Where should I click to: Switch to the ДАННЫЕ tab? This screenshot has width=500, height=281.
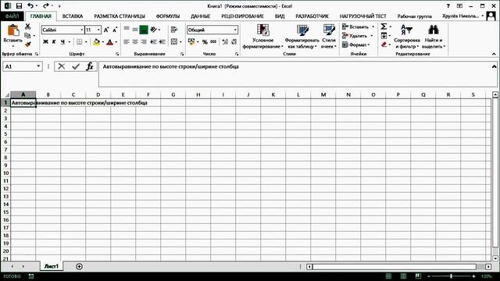pyautogui.click(x=200, y=16)
